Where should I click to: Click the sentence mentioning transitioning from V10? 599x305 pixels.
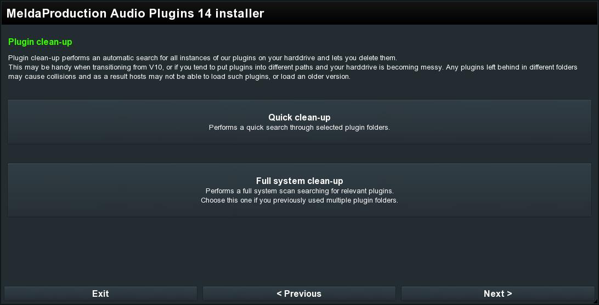292,67
